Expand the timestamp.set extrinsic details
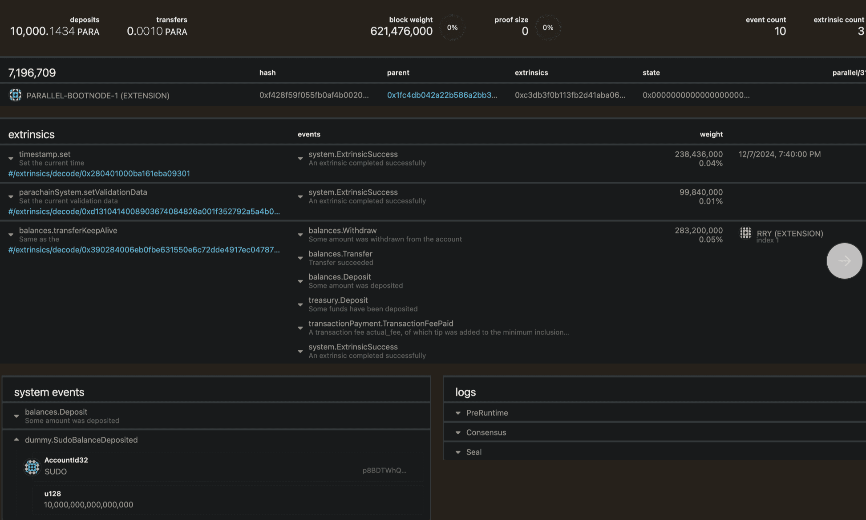The width and height of the screenshot is (866, 520). pyautogui.click(x=11, y=158)
